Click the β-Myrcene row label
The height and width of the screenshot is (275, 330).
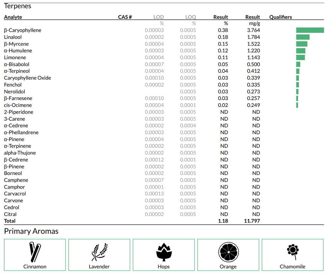point(16,44)
